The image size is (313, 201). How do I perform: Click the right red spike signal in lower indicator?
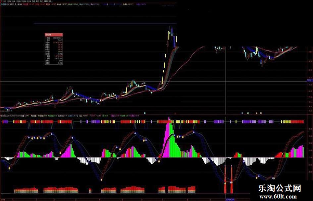coord(232,180)
